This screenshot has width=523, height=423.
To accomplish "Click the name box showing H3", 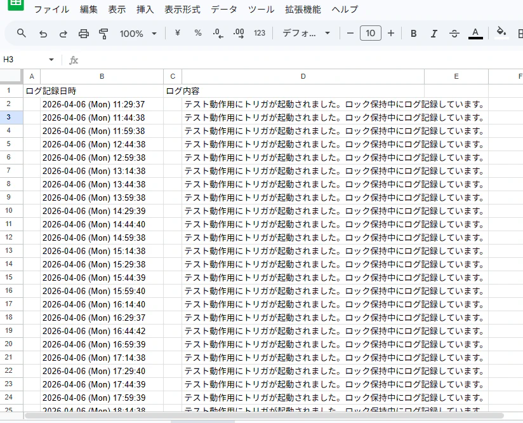I will [x=23, y=60].
